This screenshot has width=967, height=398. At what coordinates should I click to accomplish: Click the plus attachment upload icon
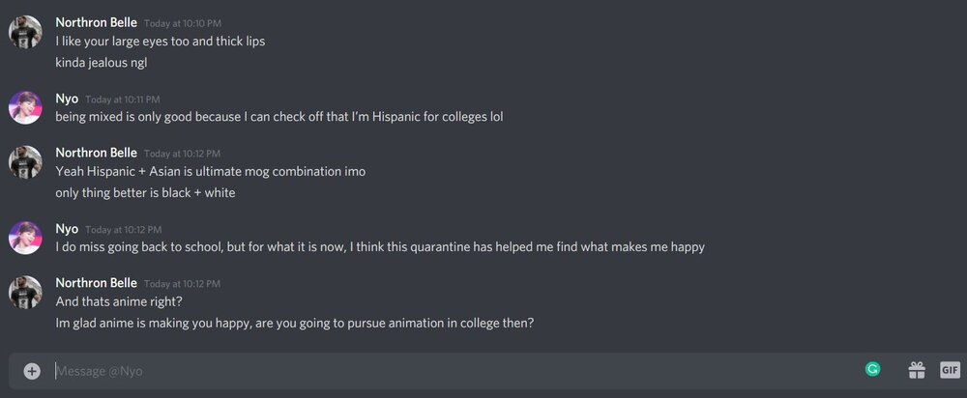coord(32,371)
